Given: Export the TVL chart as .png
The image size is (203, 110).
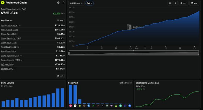Looking at the screenshot, I should click(194, 3).
